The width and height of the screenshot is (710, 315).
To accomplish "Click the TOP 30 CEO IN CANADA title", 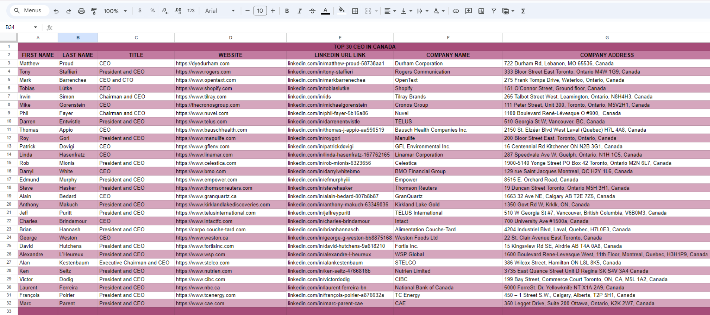I will point(364,46).
